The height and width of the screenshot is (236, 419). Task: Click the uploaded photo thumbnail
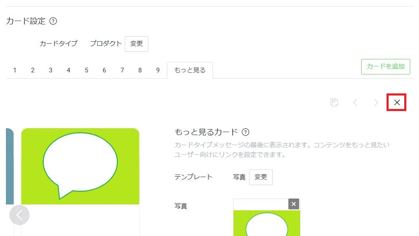[267, 223]
